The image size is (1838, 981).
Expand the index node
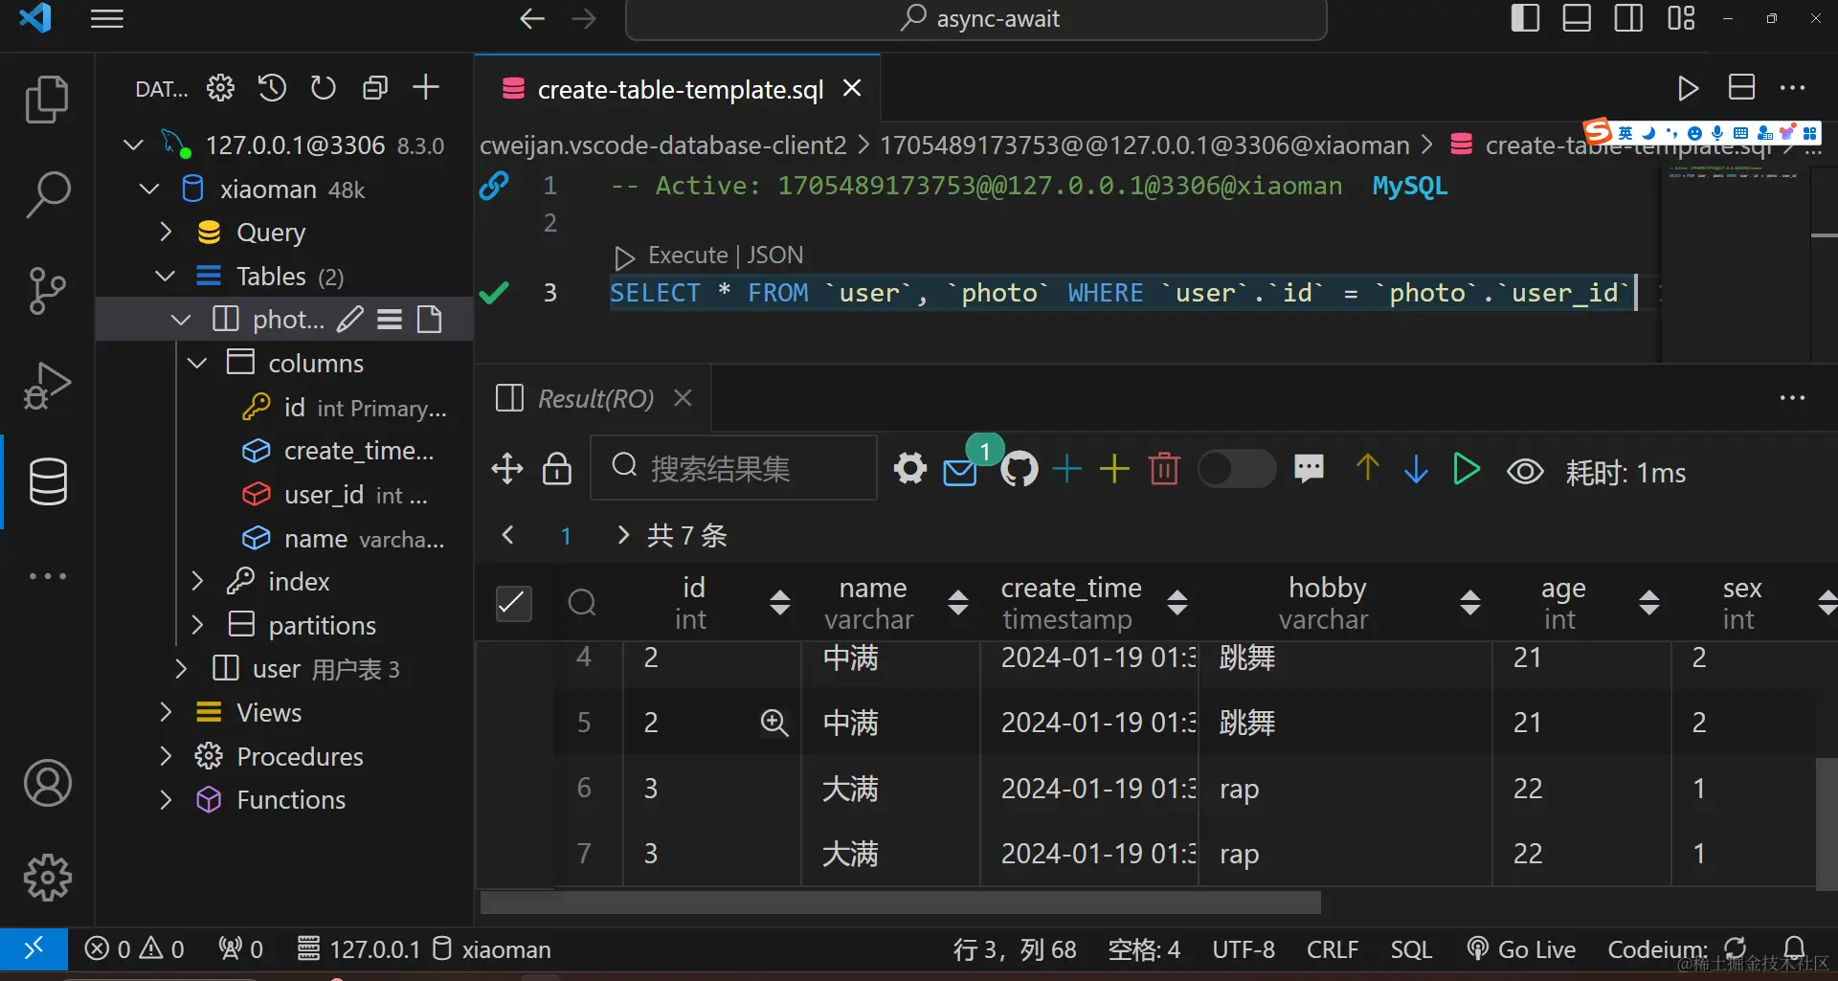coord(197,581)
